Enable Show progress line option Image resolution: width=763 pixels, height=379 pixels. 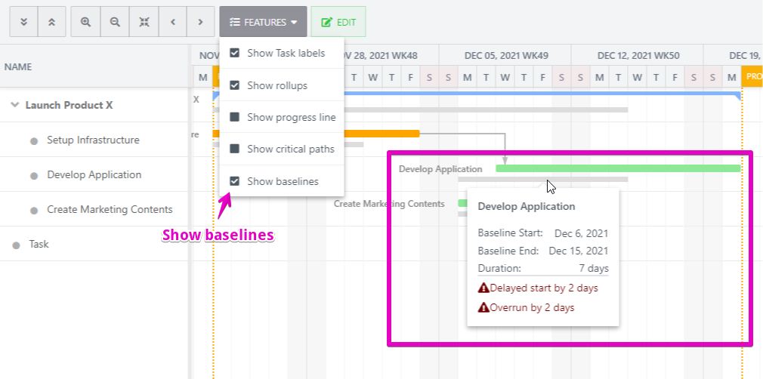[234, 117]
